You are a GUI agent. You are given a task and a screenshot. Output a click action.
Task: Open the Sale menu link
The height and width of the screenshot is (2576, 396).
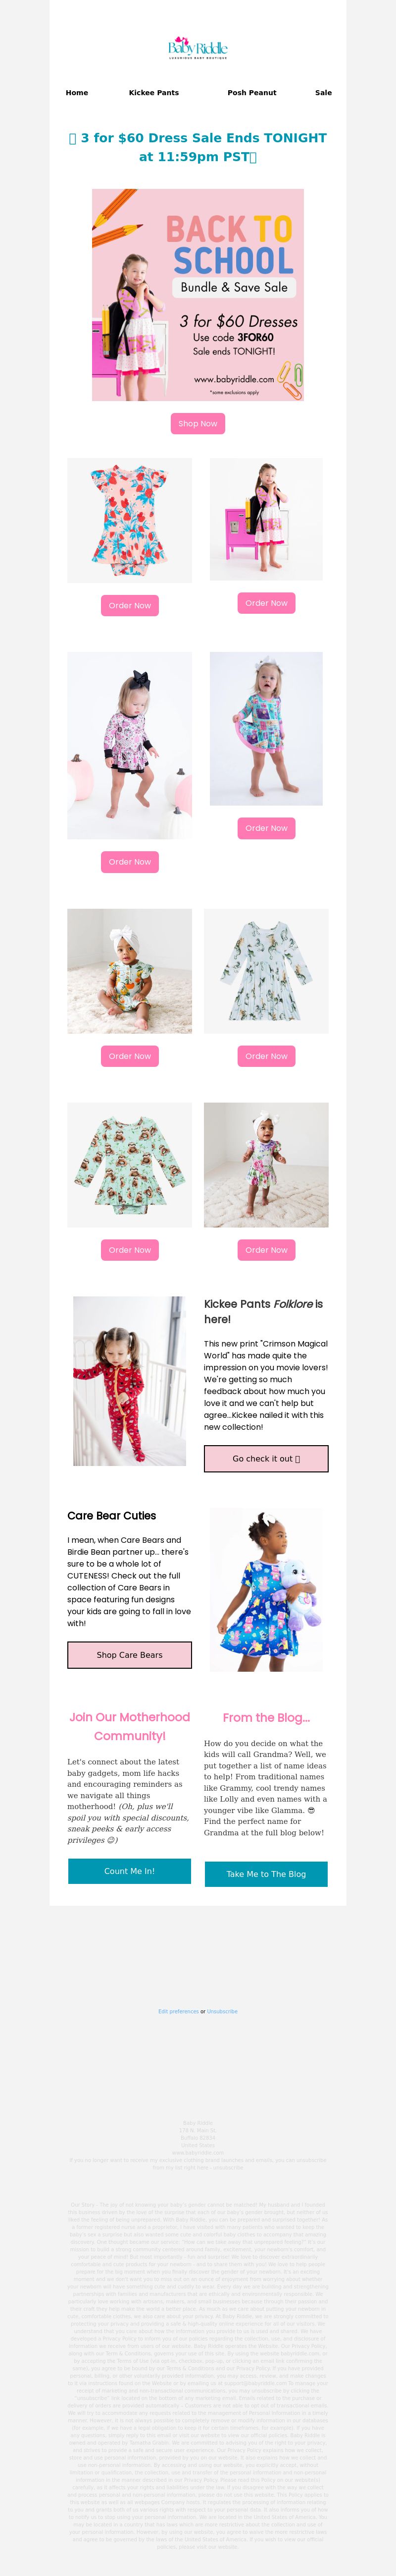click(323, 92)
